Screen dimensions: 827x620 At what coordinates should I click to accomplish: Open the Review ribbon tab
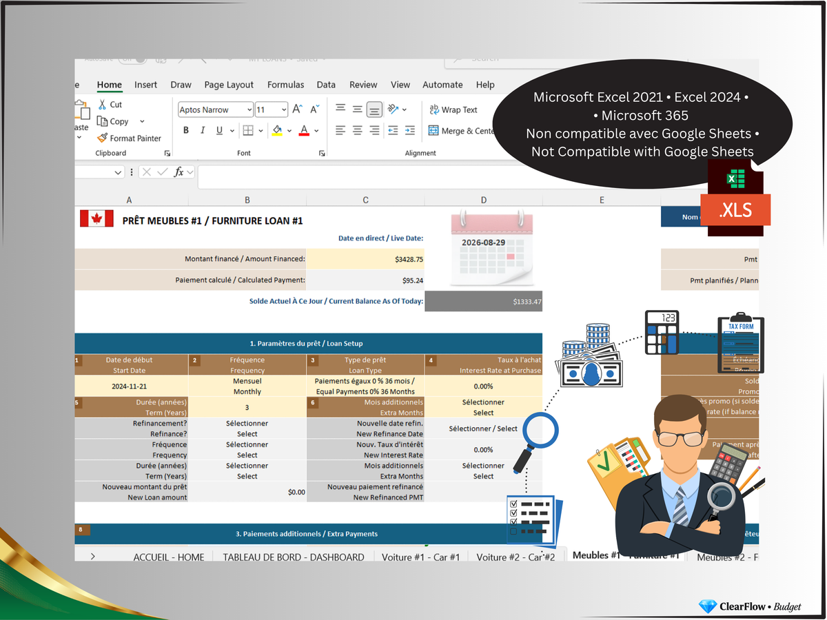coord(363,85)
